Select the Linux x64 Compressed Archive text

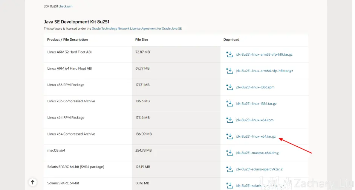[71, 134]
